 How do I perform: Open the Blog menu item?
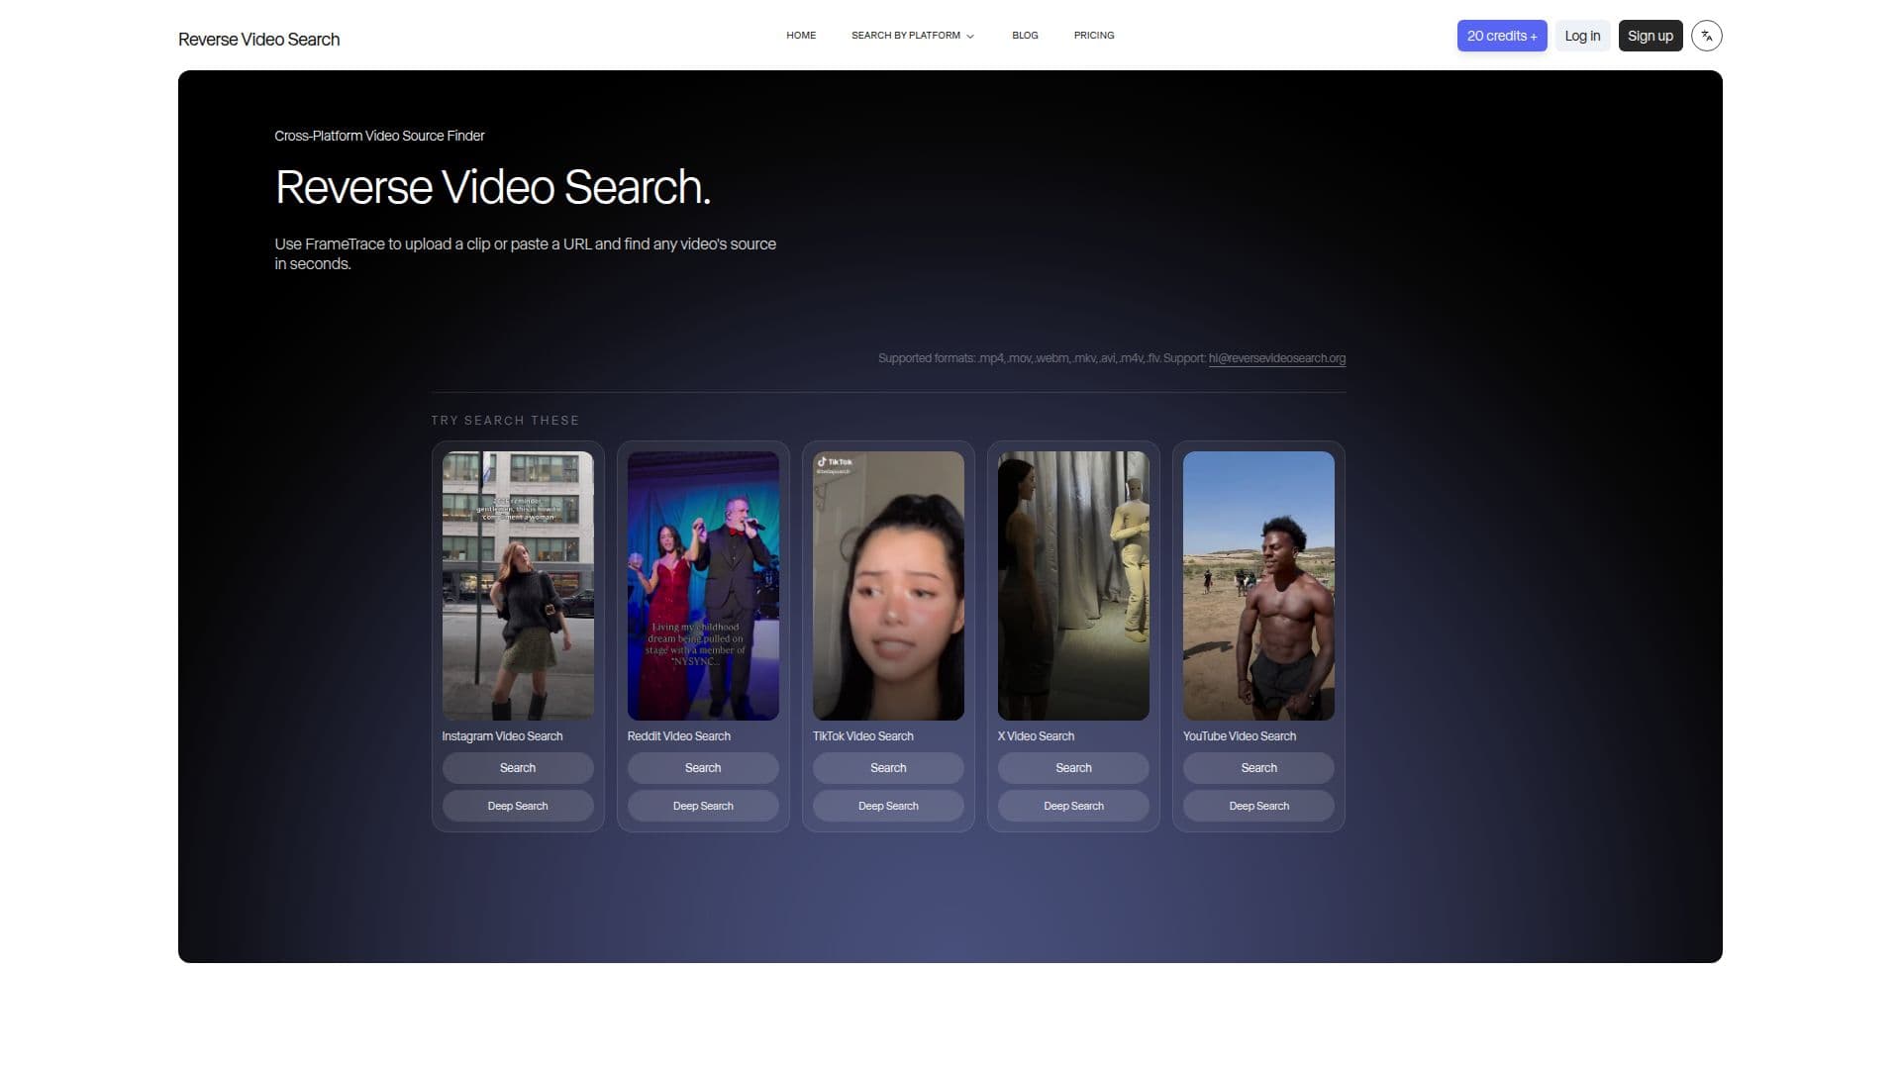(1025, 36)
